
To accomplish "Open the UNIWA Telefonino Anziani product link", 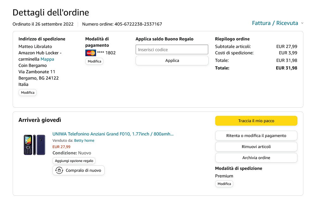I will (x=113, y=134).
